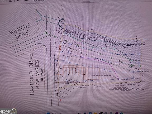Click the R/W VARIES label
152x114 pixels.
38,74
